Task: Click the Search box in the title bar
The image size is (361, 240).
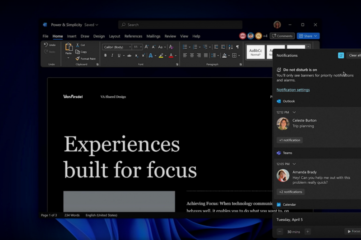Action: click(180, 25)
